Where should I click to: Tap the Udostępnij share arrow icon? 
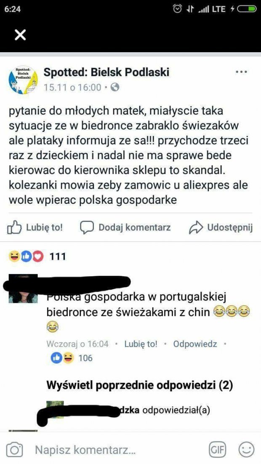[196, 227]
